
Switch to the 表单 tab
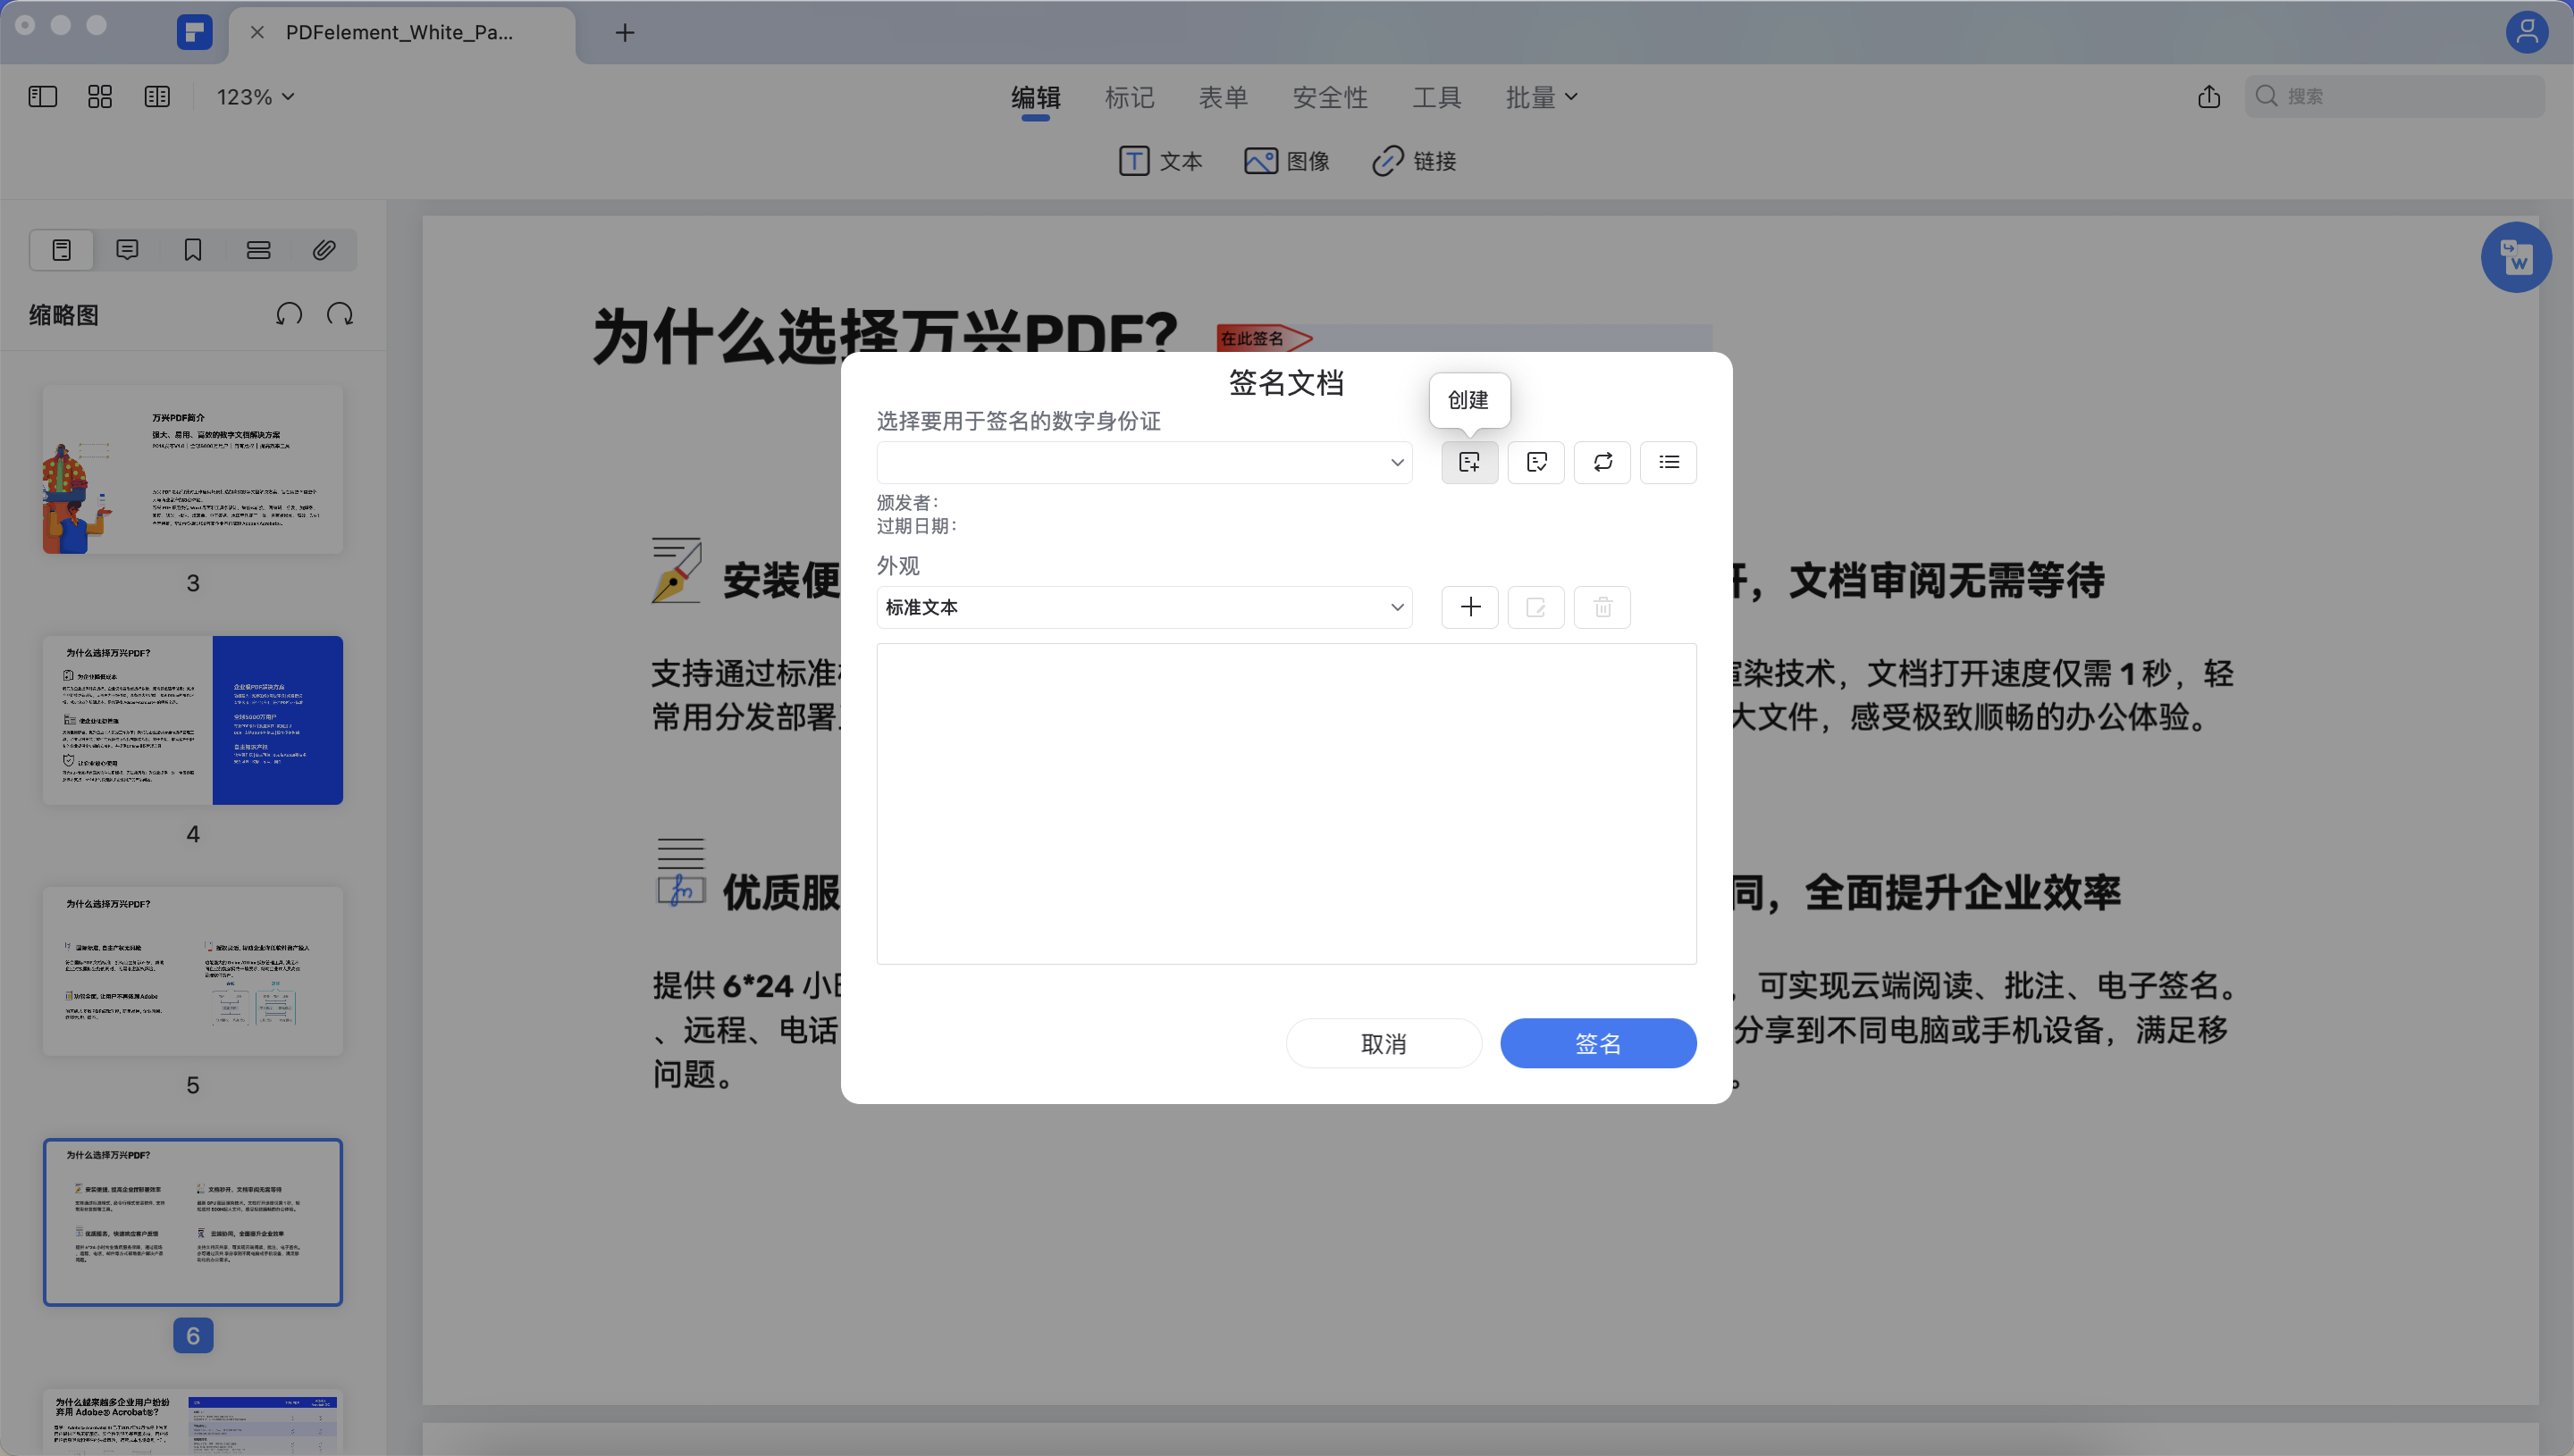[1224, 96]
